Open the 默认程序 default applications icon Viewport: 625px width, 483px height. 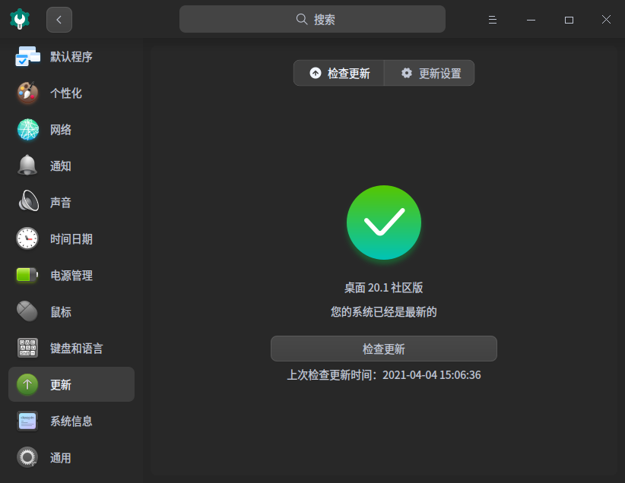pyautogui.click(x=27, y=56)
